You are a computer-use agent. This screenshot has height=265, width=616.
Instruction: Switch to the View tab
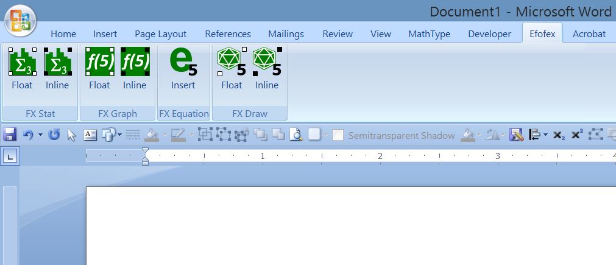[381, 34]
